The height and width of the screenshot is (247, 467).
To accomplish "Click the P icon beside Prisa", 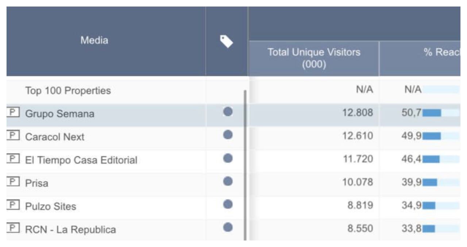I will tap(13, 182).
